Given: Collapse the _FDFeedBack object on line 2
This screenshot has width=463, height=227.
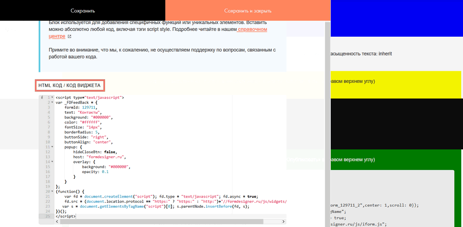Looking at the screenshot, I should [x=52, y=103].
